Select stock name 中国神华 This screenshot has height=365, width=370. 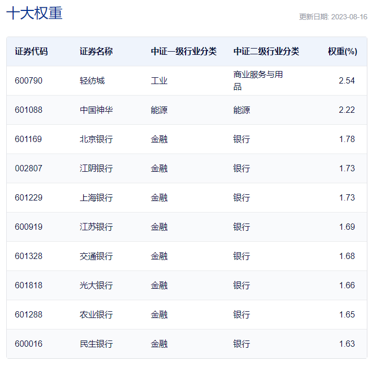[96, 110]
